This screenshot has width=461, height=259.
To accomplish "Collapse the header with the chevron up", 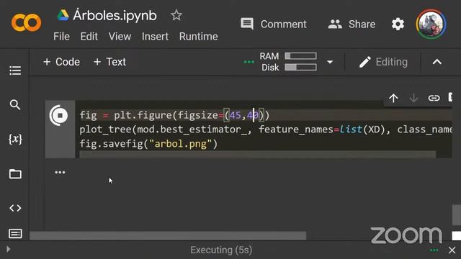I will 437,62.
